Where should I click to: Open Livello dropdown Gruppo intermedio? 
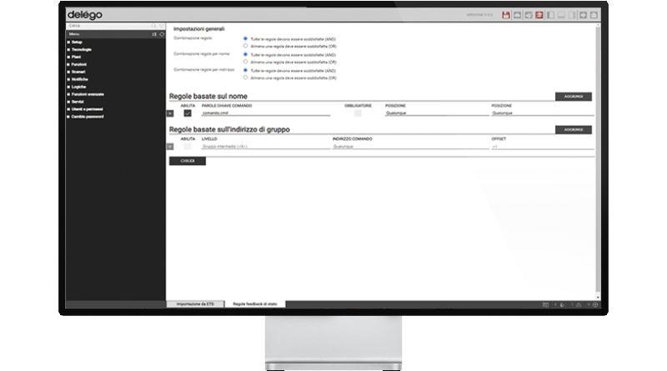(265, 147)
